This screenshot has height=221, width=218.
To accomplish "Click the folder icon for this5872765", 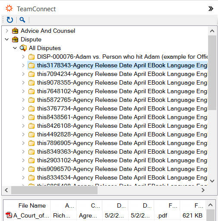I will [x=32, y=100].
